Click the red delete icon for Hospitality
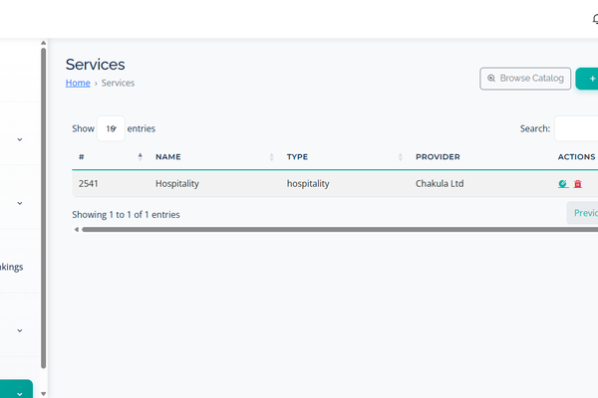This screenshot has width=598, height=398. [578, 184]
